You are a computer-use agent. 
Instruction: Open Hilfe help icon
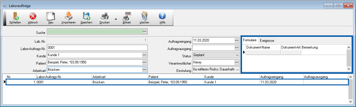click(162, 18)
